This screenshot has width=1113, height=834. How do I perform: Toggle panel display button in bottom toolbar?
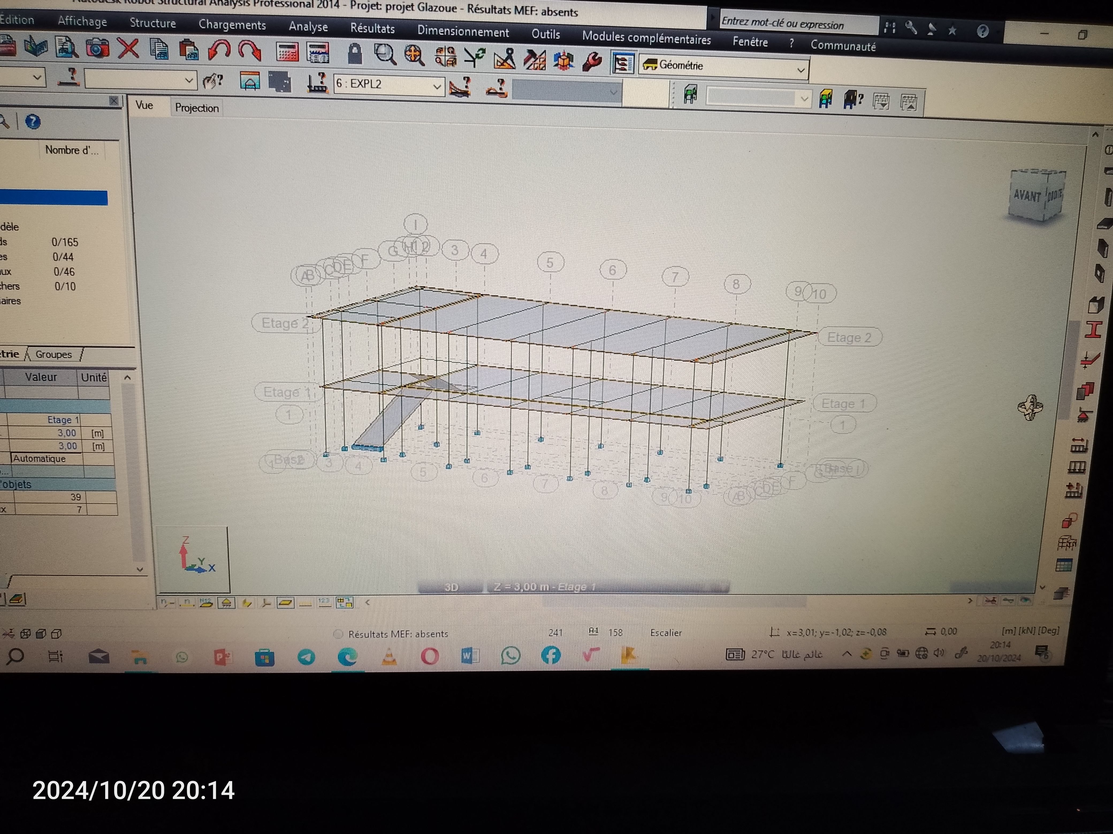pyautogui.click(x=285, y=603)
